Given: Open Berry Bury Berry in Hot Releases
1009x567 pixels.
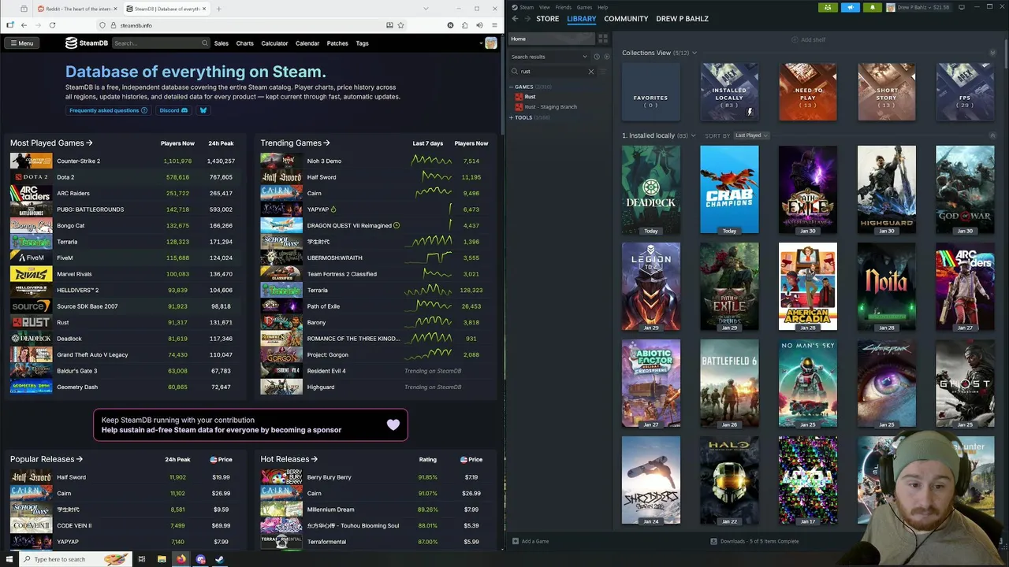Looking at the screenshot, I should click(329, 477).
